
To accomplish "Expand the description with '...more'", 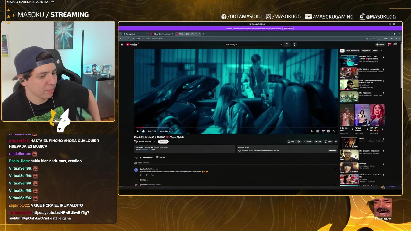I will 153,150.
